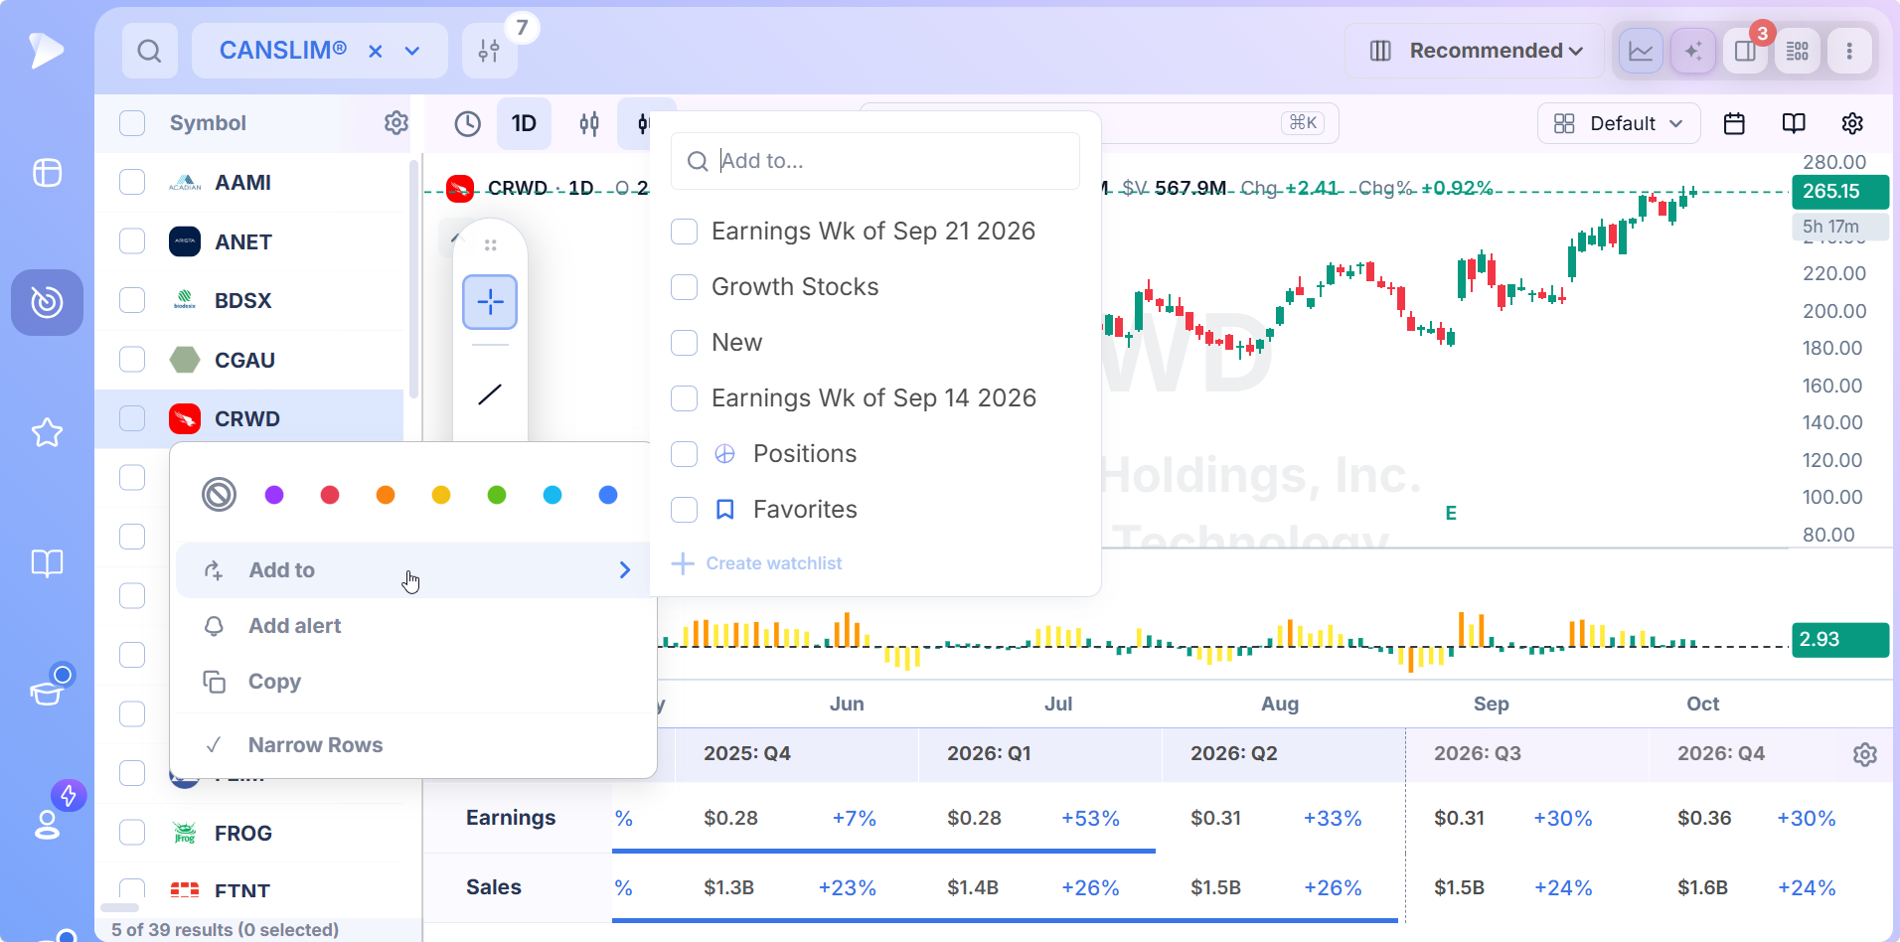1900x942 pixels.
Task: Open chart settings gear icon
Action: coord(1852,123)
